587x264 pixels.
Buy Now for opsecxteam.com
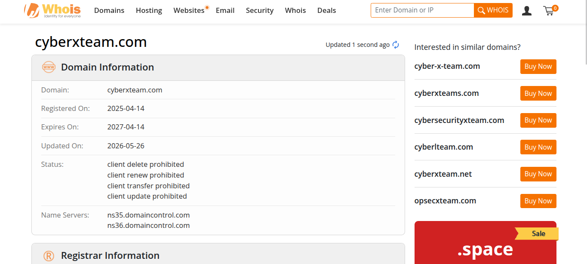(x=538, y=201)
